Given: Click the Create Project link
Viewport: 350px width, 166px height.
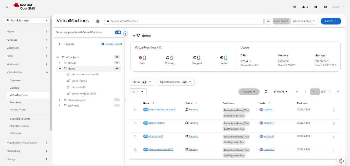Looking at the screenshot, I should 112,44.
